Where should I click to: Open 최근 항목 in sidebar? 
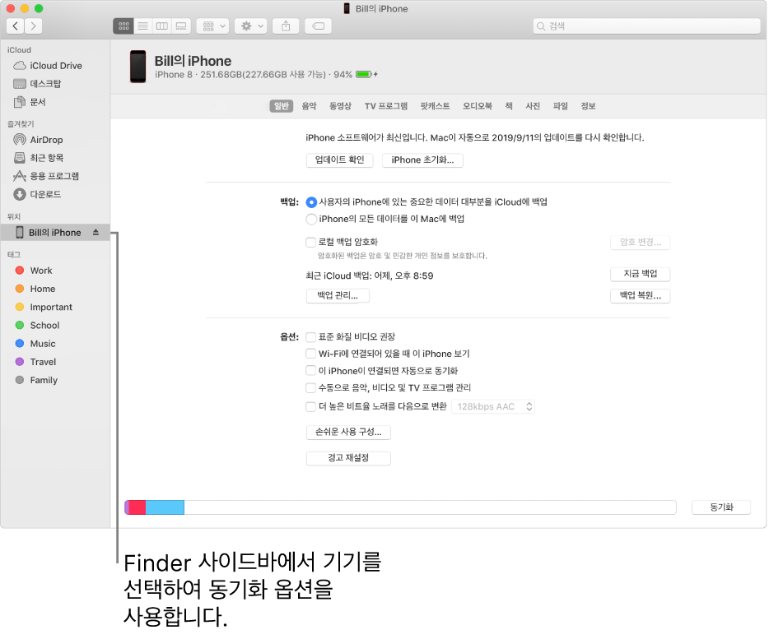(x=55, y=158)
